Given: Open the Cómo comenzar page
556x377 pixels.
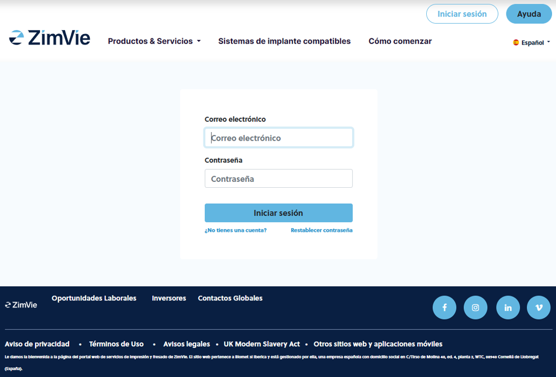Looking at the screenshot, I should coord(400,41).
